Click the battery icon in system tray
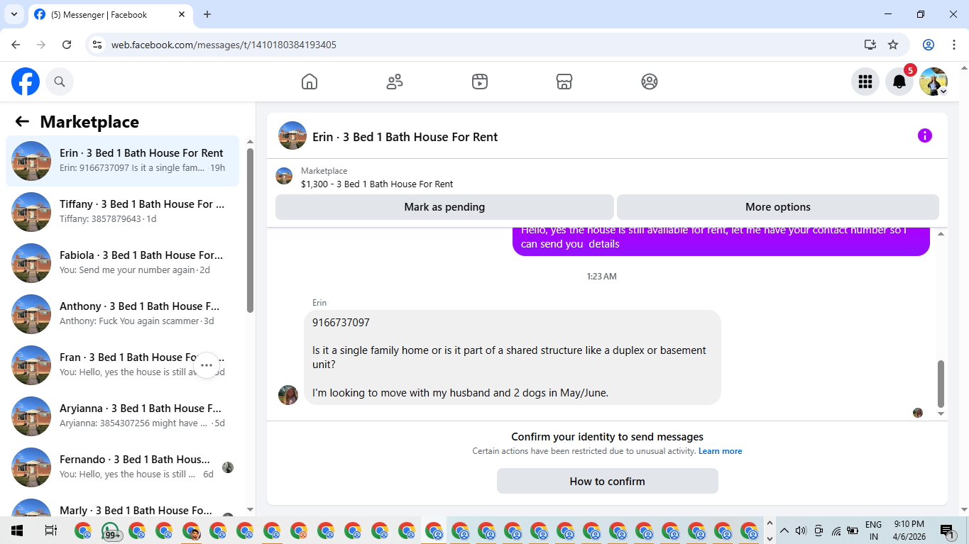Viewport: 969px width, 544px height. click(853, 531)
